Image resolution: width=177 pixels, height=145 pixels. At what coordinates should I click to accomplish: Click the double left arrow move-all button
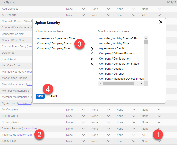[x=92, y=64]
